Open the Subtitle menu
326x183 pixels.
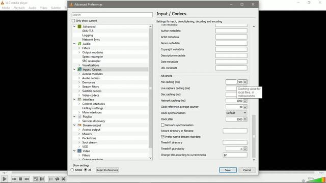(x=56, y=8)
